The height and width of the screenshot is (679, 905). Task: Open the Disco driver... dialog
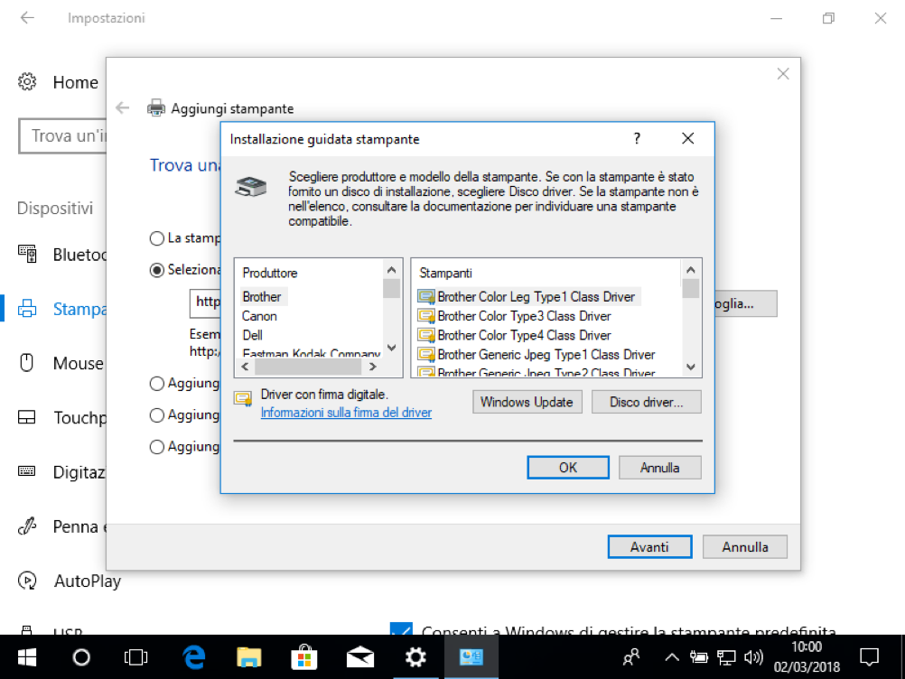(x=646, y=402)
